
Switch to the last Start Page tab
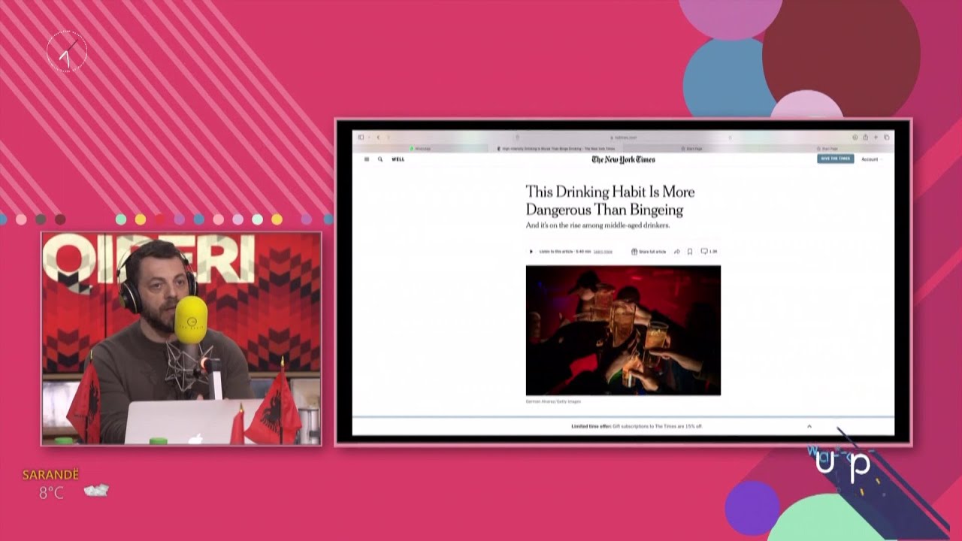pos(827,149)
